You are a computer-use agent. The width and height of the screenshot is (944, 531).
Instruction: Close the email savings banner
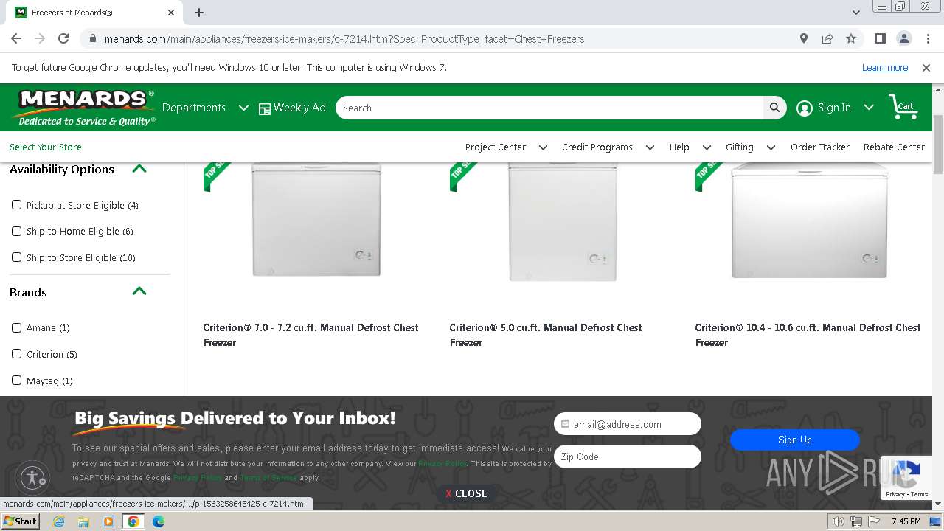tap(466, 493)
